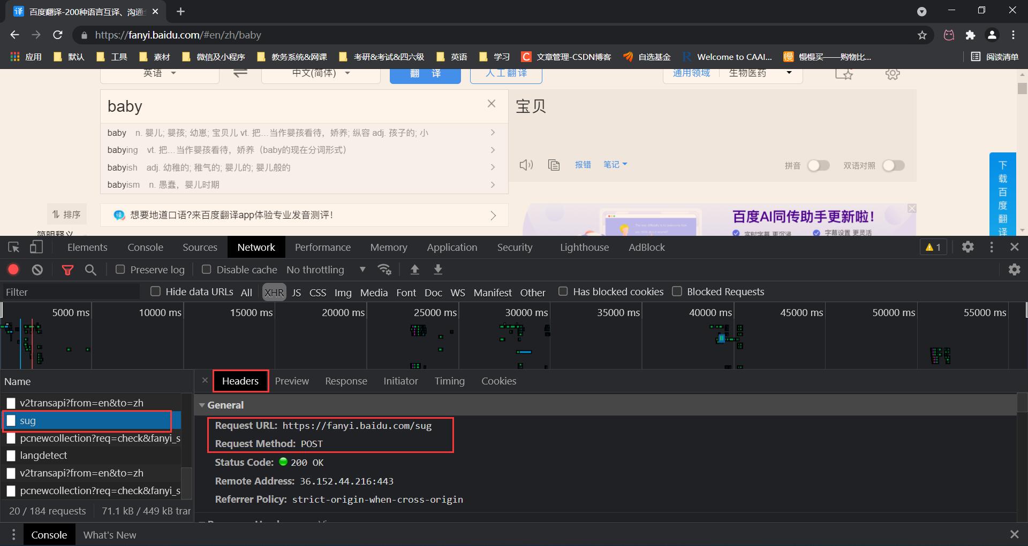Open the Preview tab of request
The width and height of the screenshot is (1028, 546).
[292, 381]
